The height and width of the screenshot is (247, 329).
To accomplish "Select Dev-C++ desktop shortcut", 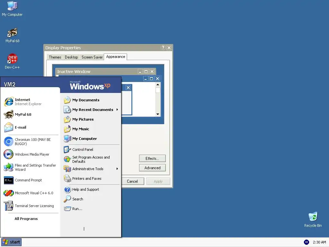I will click(x=12, y=61).
